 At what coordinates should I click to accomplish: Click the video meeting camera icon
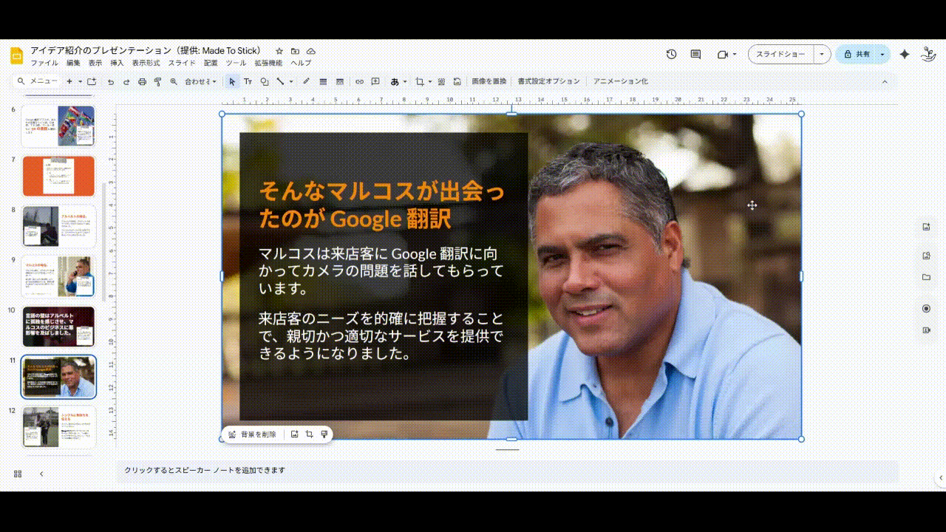(x=723, y=54)
